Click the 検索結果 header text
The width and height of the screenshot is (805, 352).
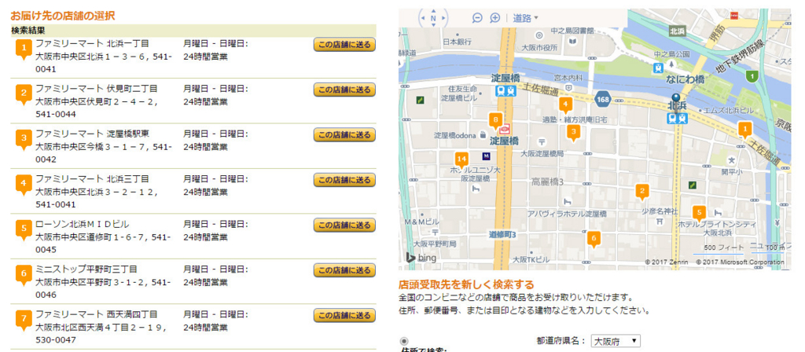[28, 31]
